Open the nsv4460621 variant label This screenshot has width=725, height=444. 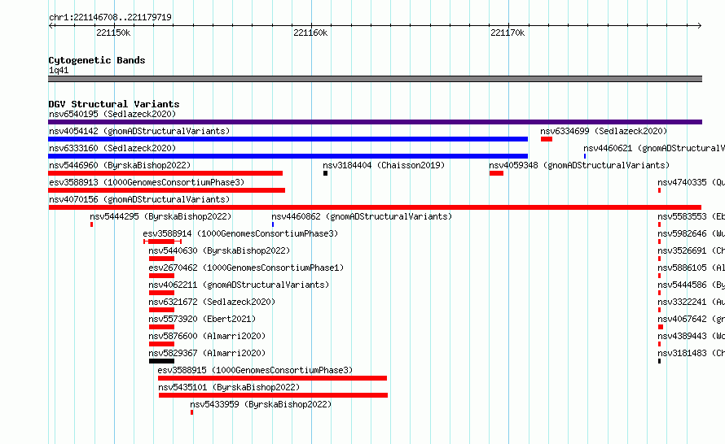[654, 148]
